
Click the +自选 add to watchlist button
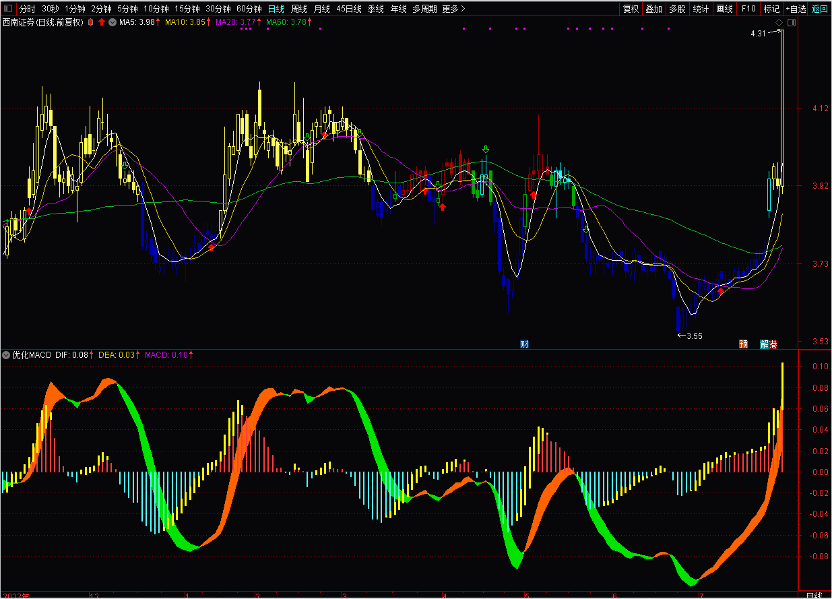[x=796, y=9]
